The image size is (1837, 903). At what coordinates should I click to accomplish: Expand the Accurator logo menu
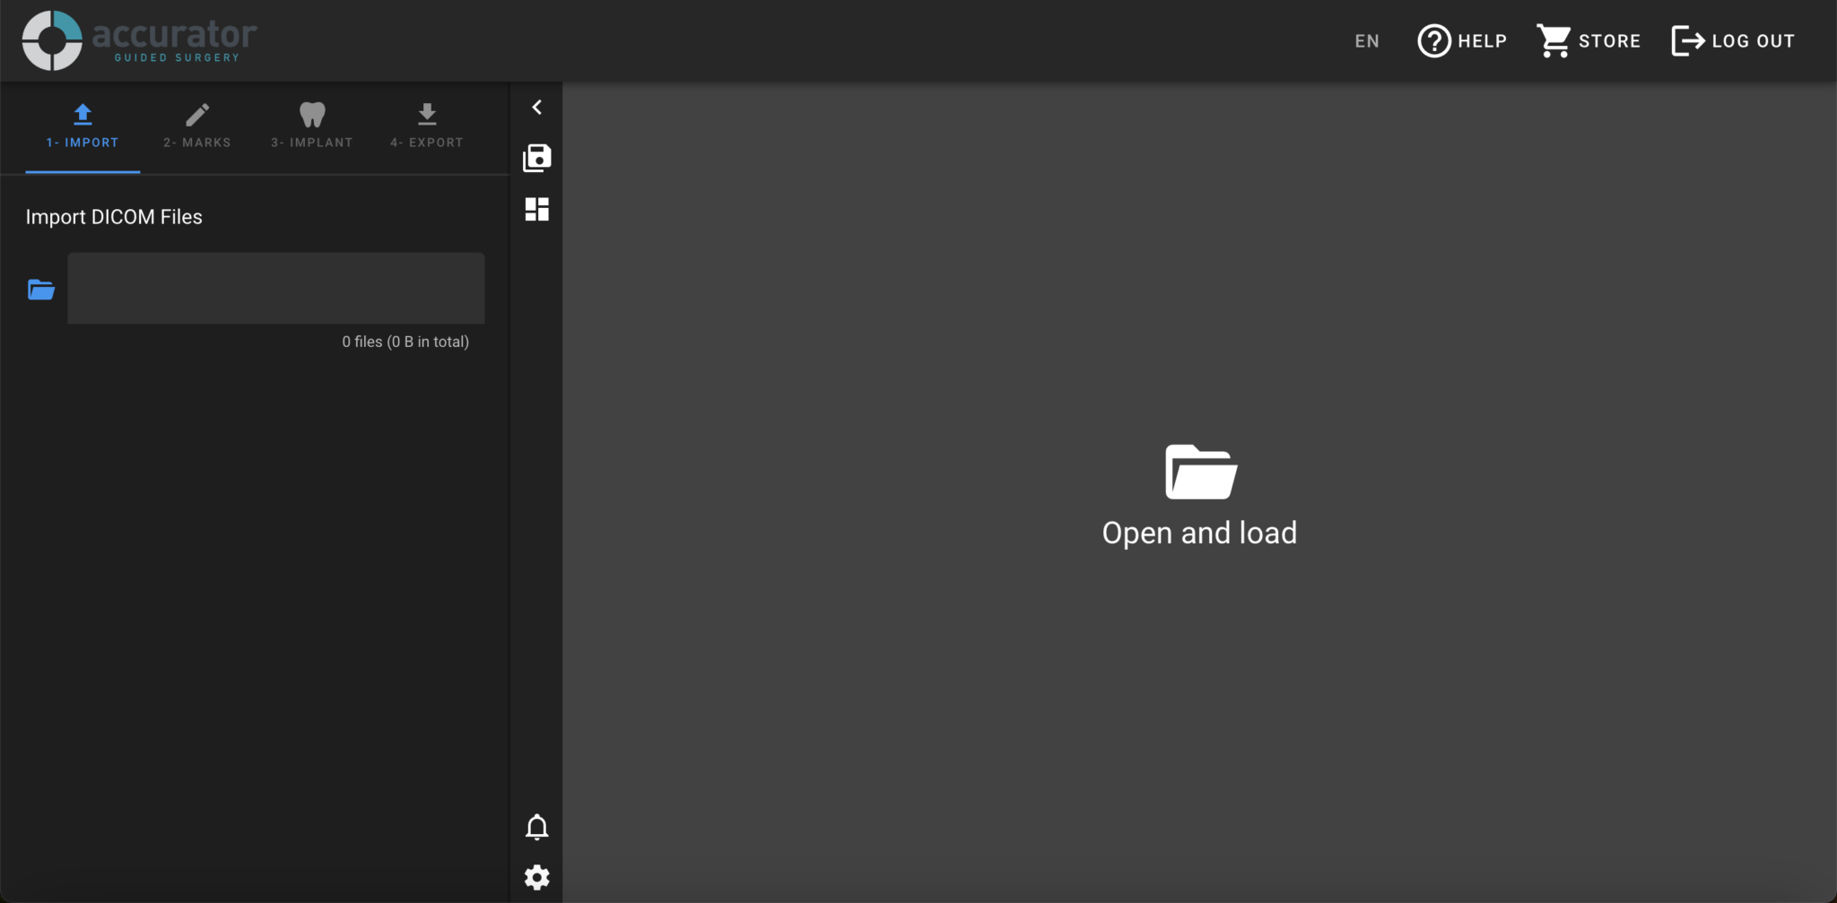[x=139, y=39]
